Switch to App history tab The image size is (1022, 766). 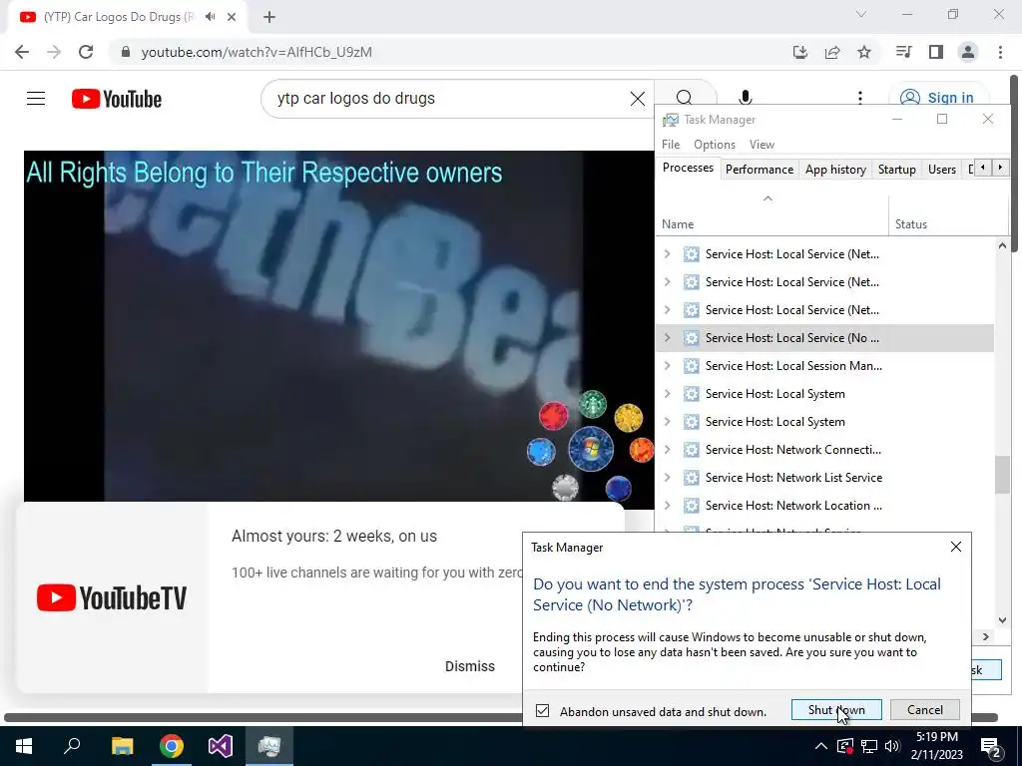click(835, 170)
